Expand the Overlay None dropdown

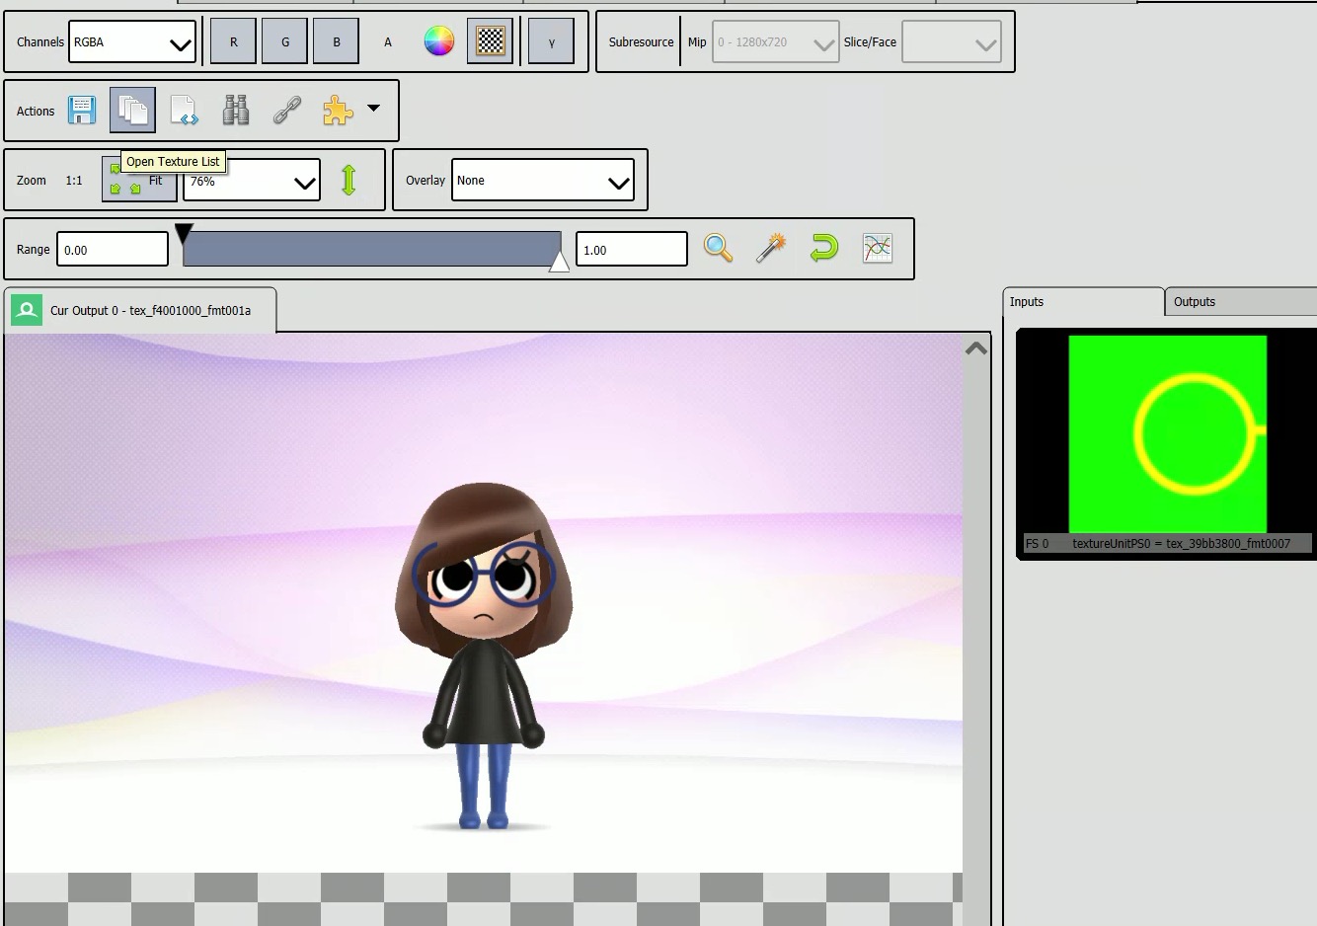coord(542,182)
